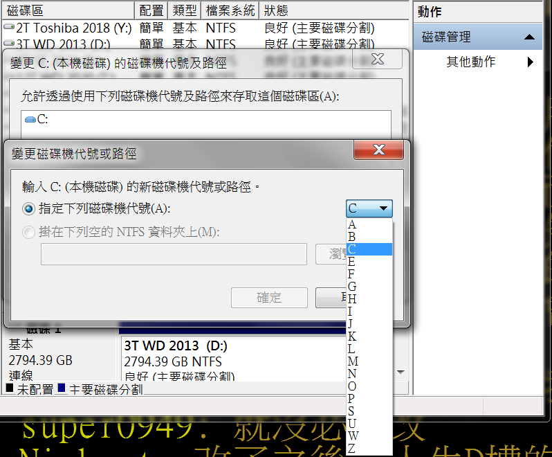Click the NTFS folder path input field
552x457 pixels.
[174, 254]
